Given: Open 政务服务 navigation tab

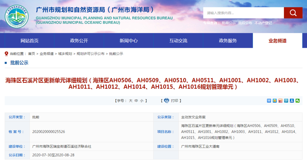Looking at the screenshot, I should tap(228, 41).
